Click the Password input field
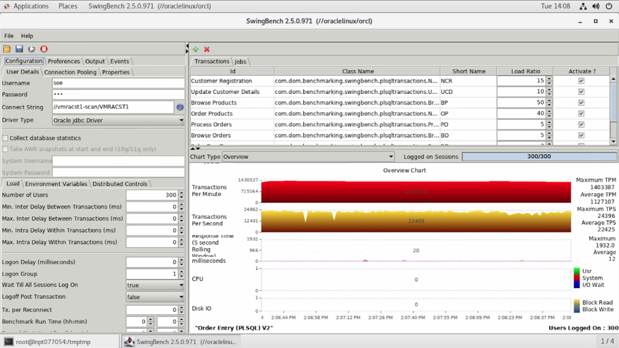619x348 pixels. click(x=118, y=94)
